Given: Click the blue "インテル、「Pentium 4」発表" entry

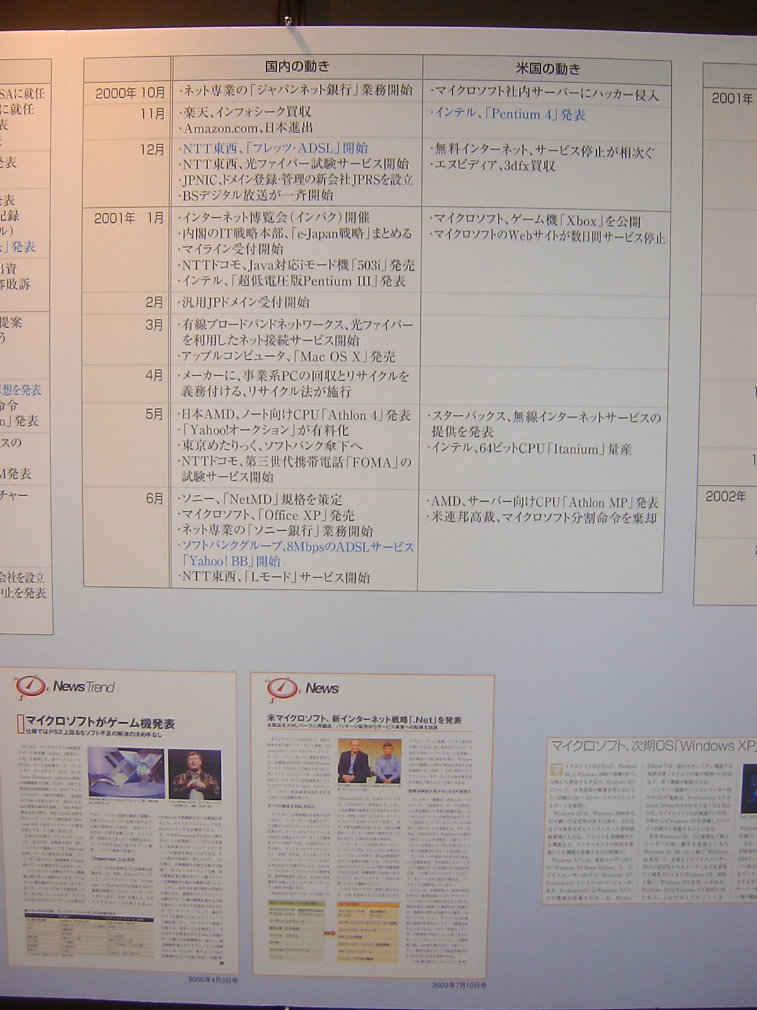Looking at the screenshot, I should pos(507,115).
